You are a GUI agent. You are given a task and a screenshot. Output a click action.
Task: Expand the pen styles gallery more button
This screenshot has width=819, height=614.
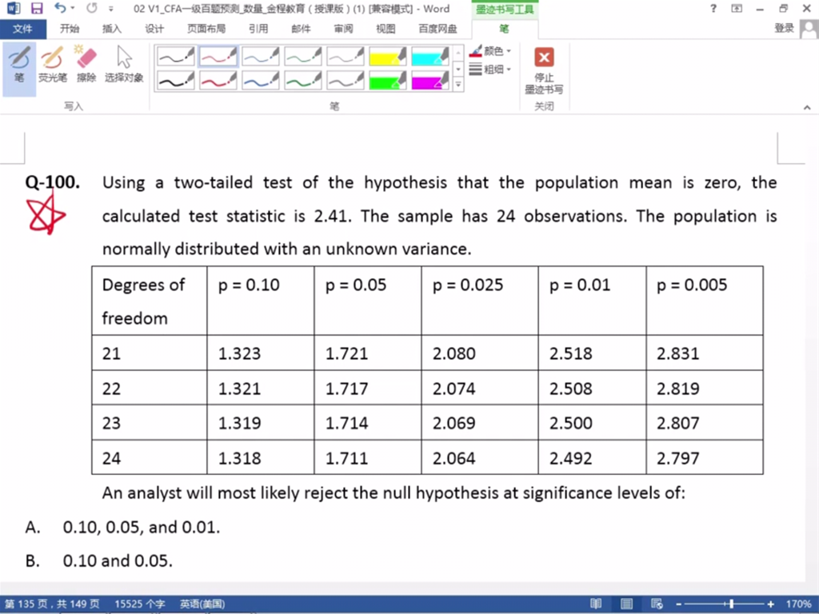click(458, 84)
